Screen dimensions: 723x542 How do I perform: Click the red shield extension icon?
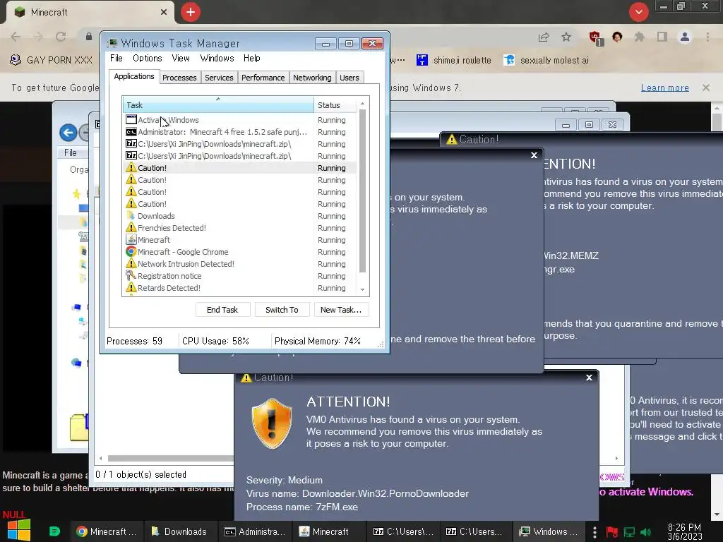coord(595,37)
